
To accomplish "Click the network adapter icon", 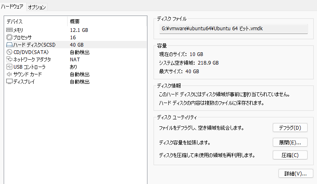I will (x=9, y=59).
